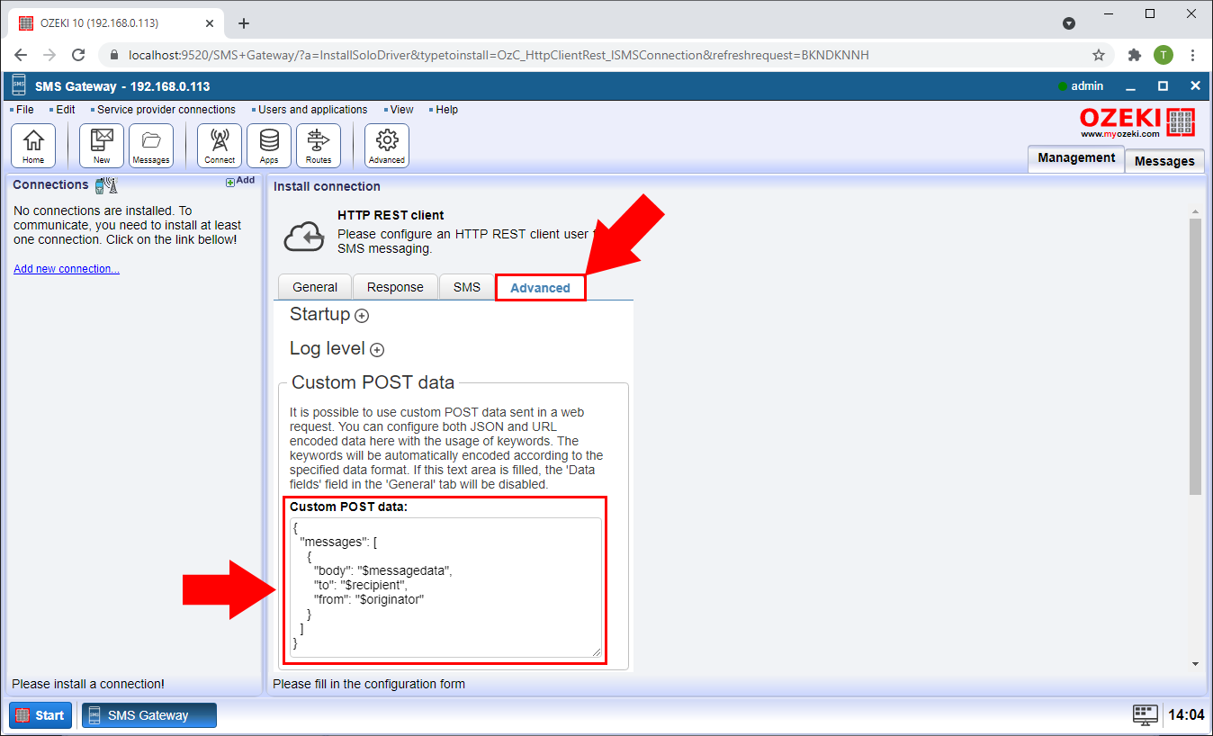Click the taskbar monitor tray icon
1213x736 pixels.
tap(1146, 715)
